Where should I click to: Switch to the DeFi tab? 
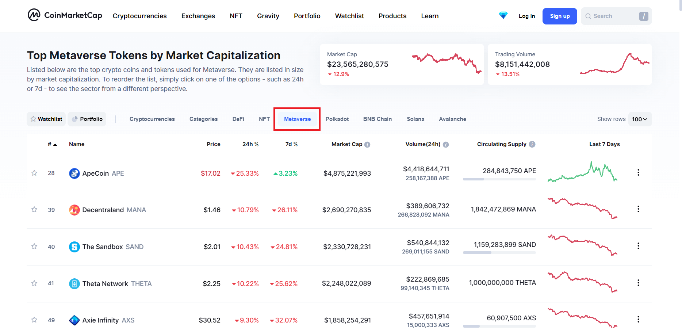tap(238, 119)
